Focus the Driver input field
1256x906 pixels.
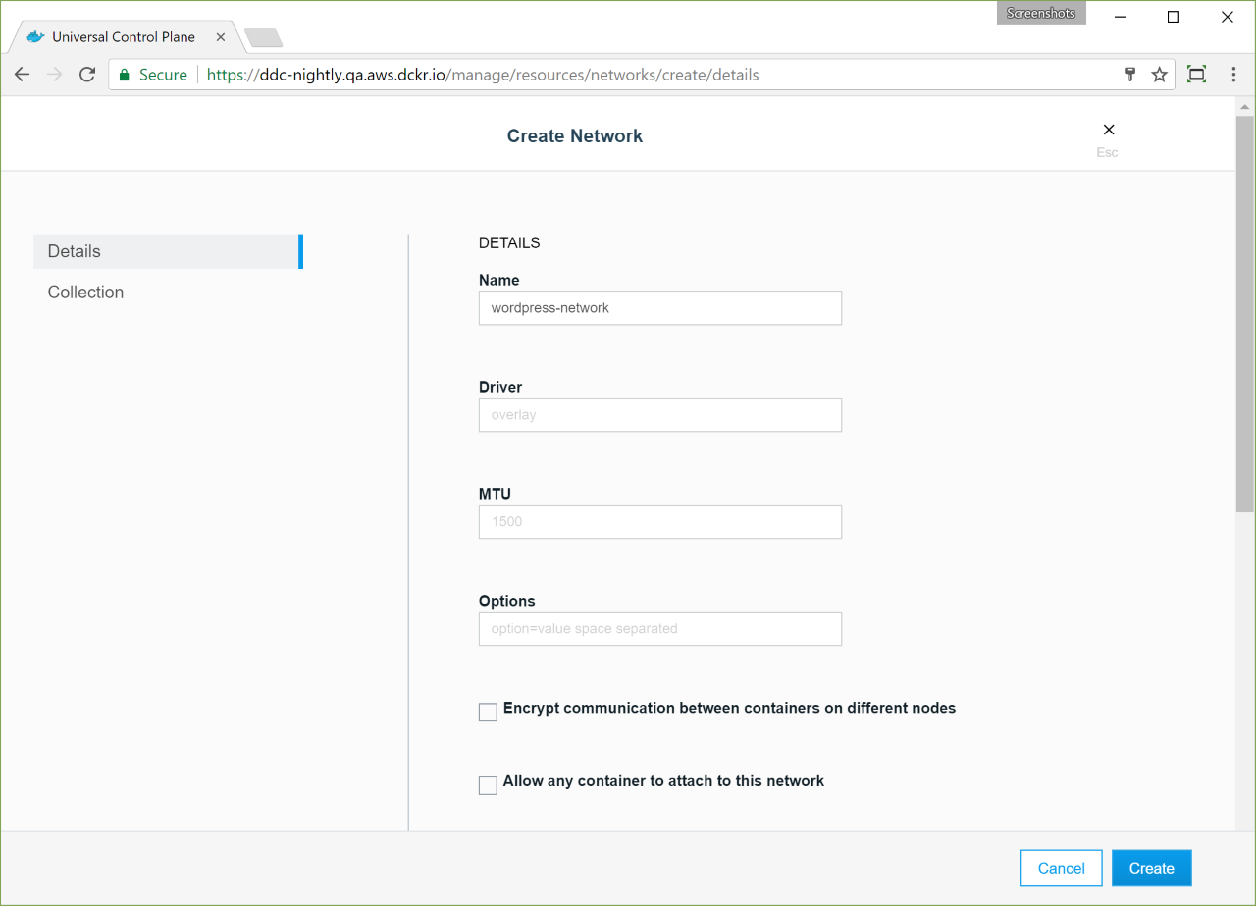[659, 415]
